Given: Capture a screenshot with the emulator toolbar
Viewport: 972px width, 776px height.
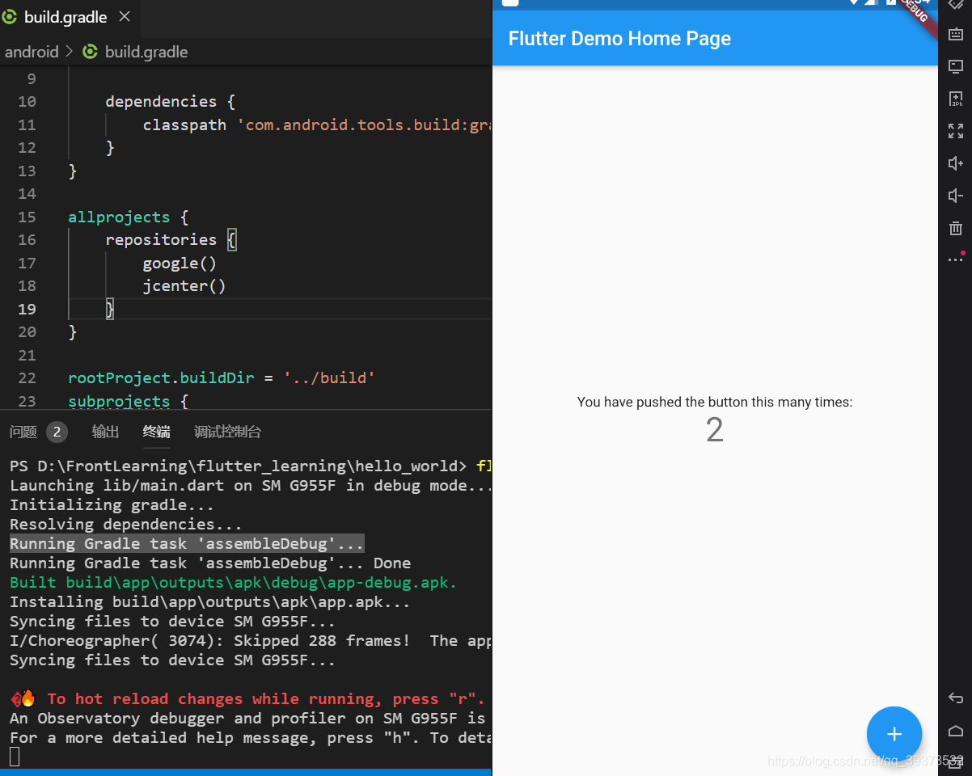Looking at the screenshot, I should coord(956,66).
